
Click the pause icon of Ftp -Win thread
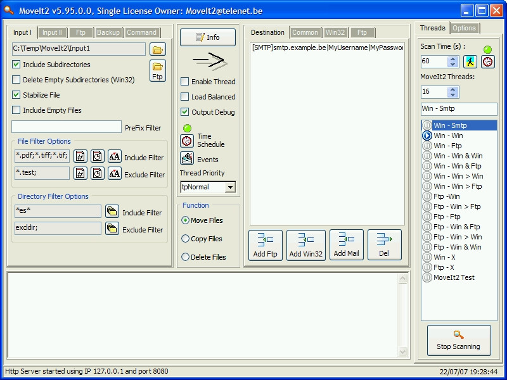427,196
